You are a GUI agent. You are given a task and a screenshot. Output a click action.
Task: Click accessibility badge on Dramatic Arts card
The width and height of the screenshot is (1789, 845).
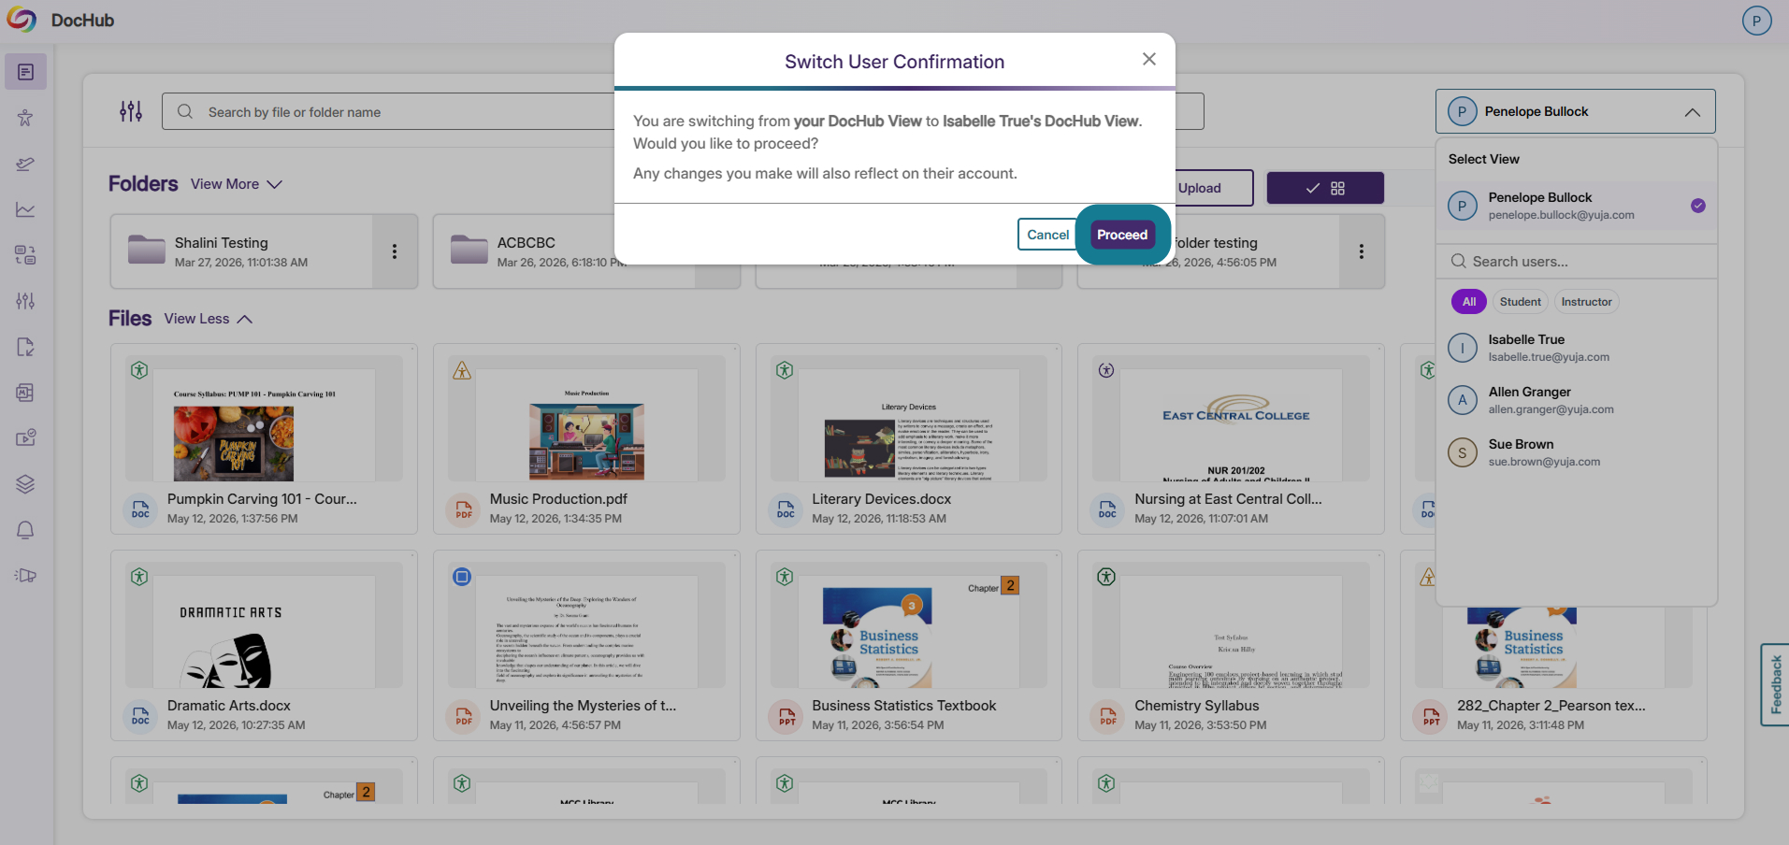[139, 577]
